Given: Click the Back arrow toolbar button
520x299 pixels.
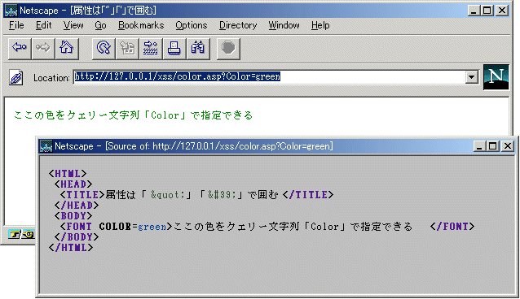Looking at the screenshot, I should [x=20, y=48].
